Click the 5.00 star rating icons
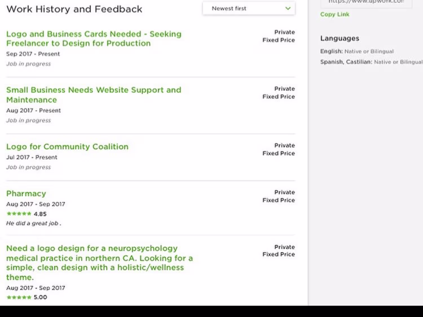This screenshot has width=423, height=317. tap(19, 297)
